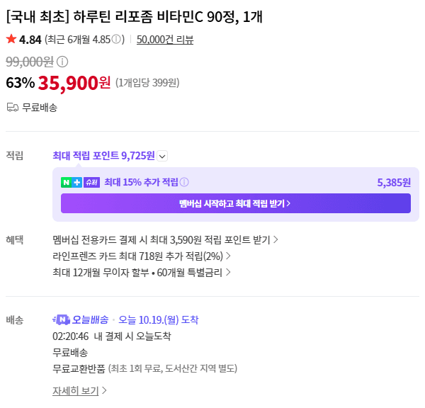
Task: Open 무이자 할부 특별금리 chevron
Action: (x=228, y=272)
